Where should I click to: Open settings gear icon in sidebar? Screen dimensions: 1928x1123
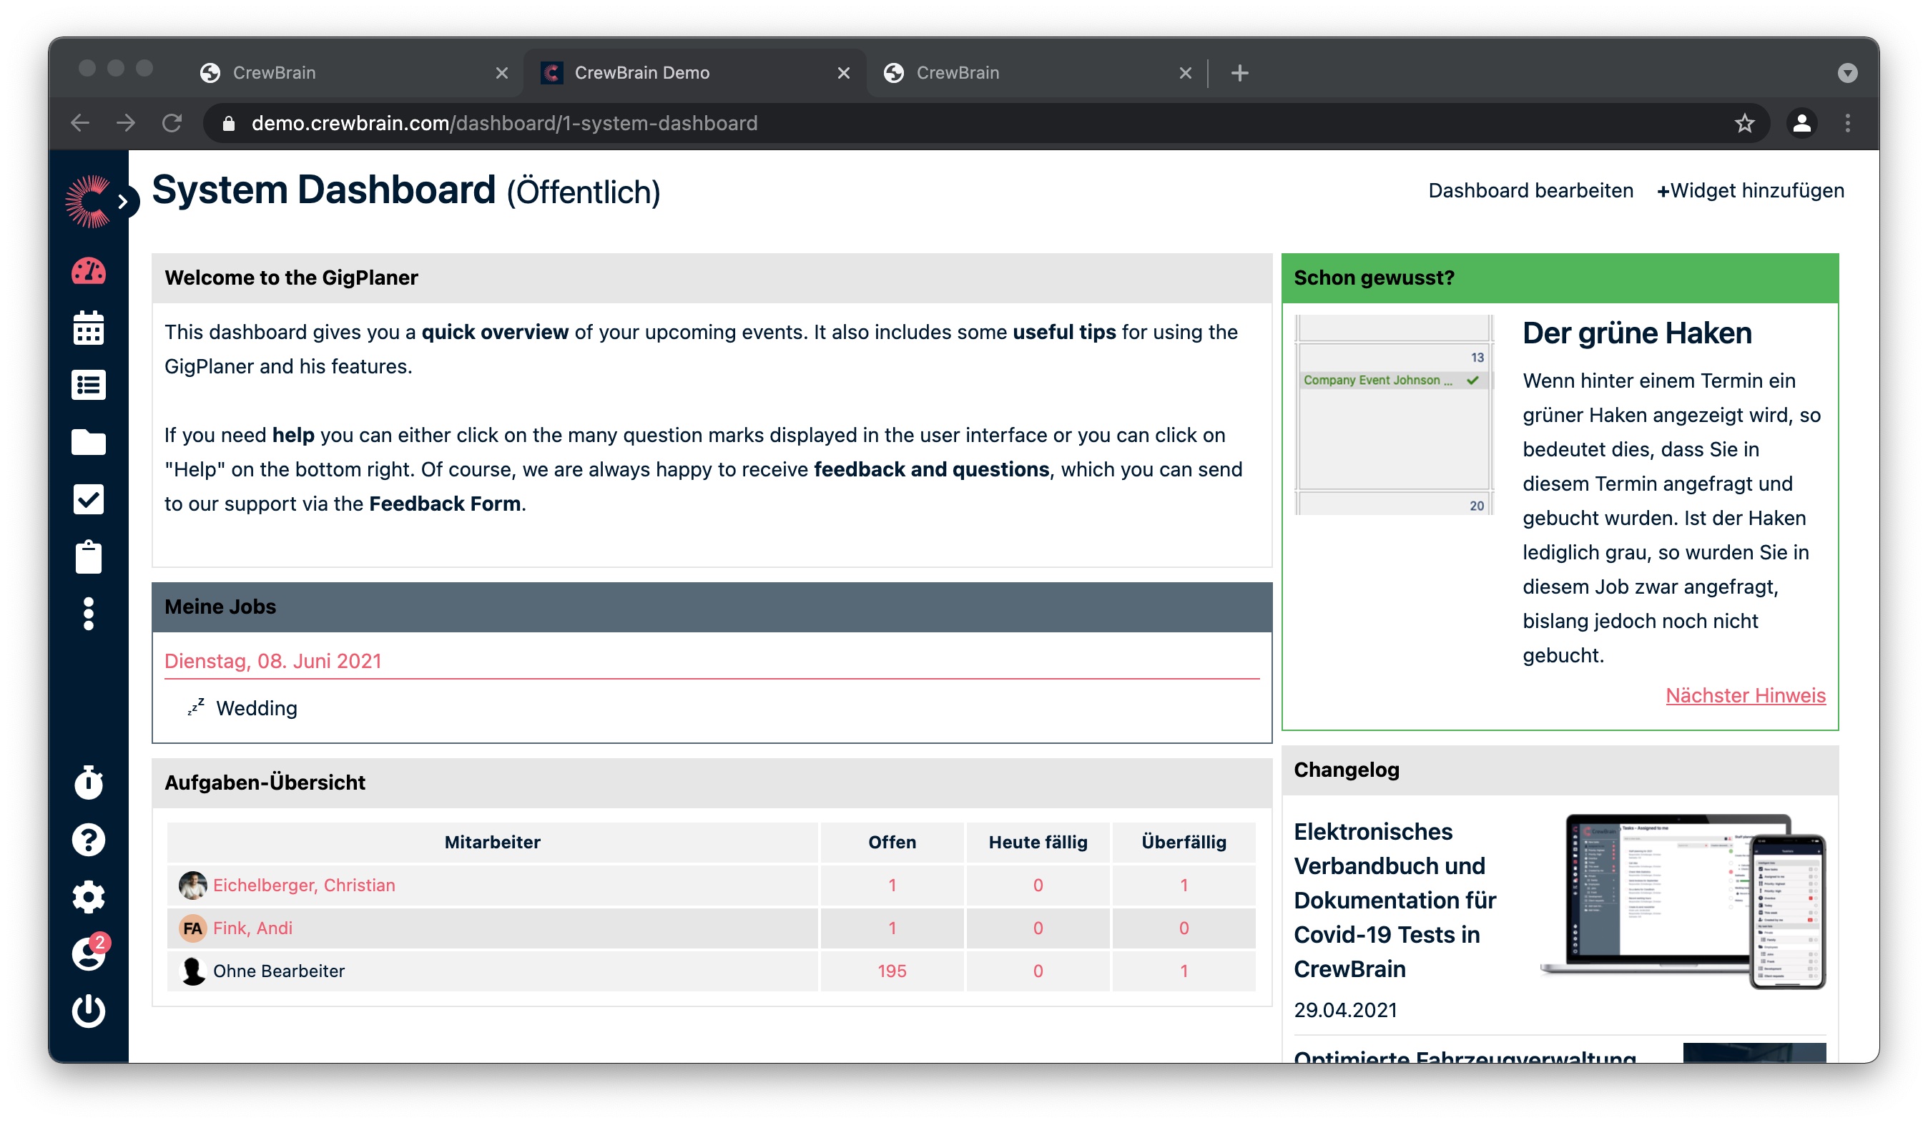tap(89, 898)
